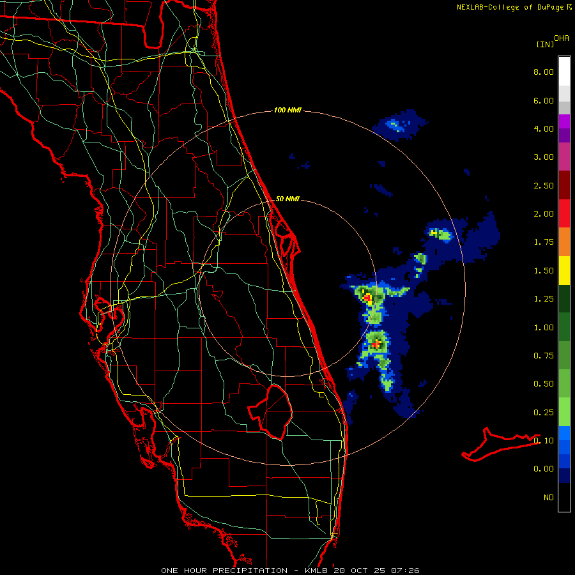Click the 1.50 legend value
575x575 pixels.
(544, 271)
